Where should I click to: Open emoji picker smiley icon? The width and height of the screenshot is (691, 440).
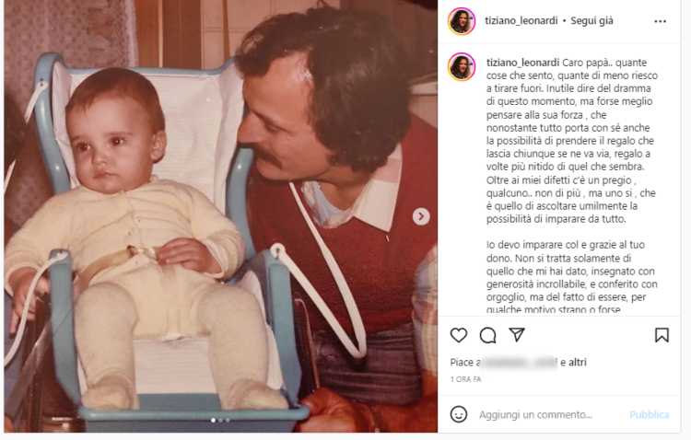point(459,414)
